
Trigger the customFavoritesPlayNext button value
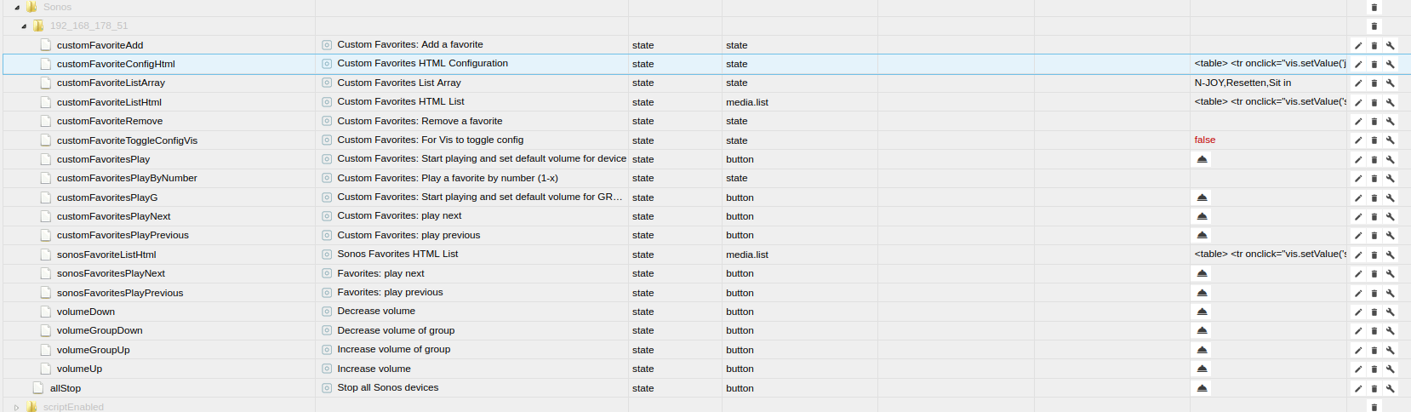1202,216
